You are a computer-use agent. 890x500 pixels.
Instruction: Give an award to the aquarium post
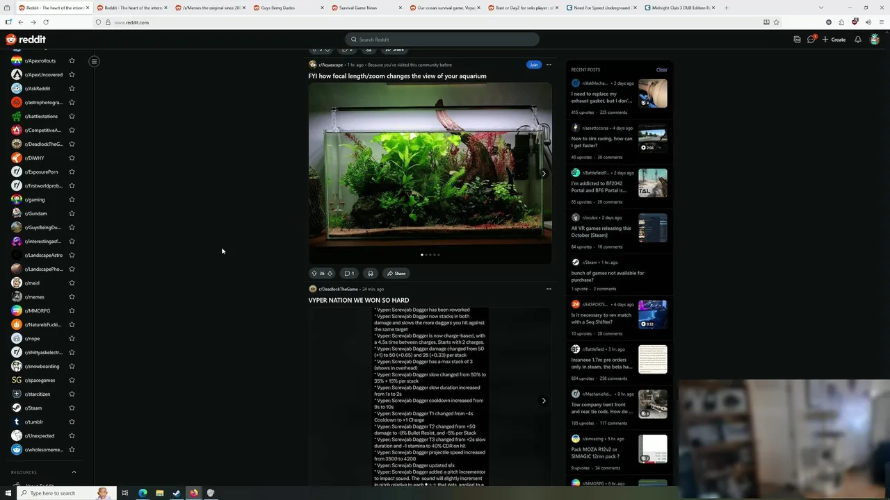(x=371, y=273)
